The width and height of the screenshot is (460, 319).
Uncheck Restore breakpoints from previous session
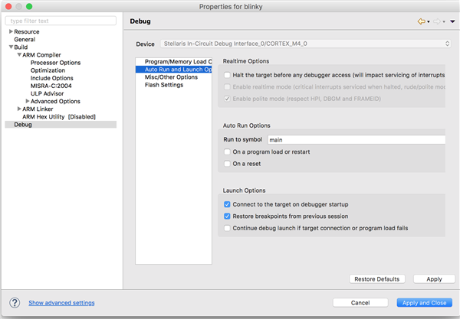(x=227, y=216)
